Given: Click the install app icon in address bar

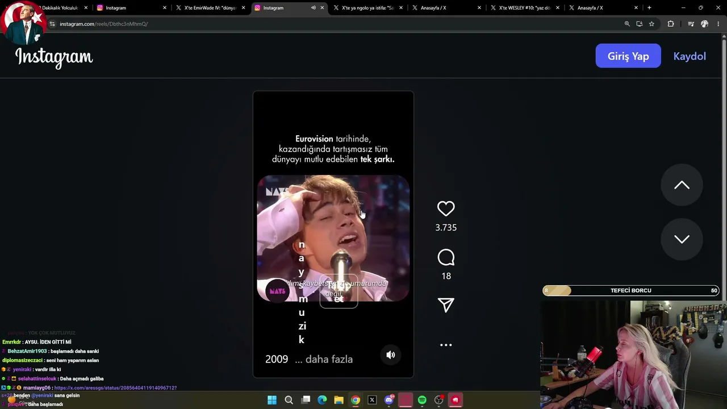Looking at the screenshot, I should pos(639,24).
